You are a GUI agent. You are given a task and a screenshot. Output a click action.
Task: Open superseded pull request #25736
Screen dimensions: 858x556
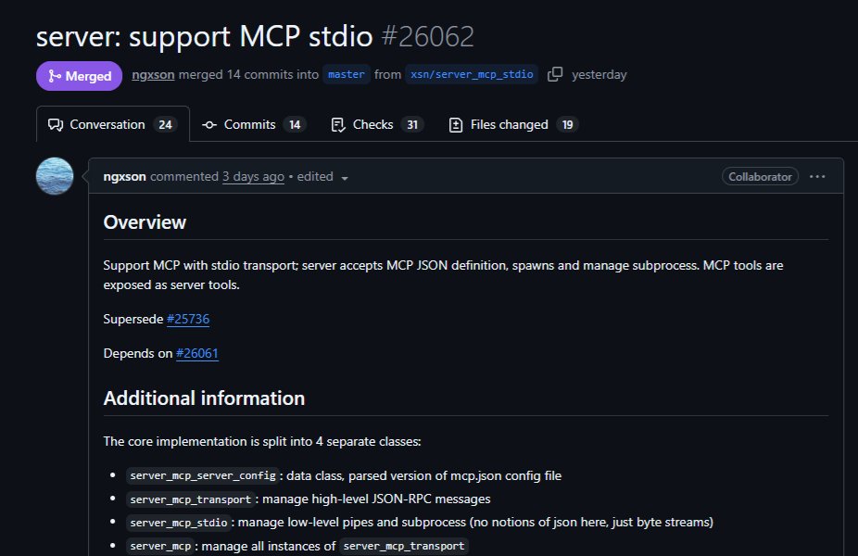click(188, 319)
